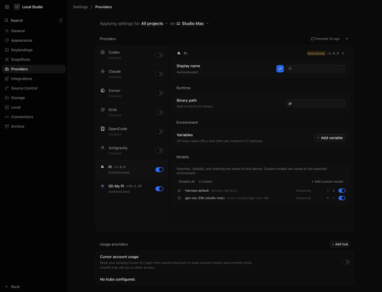Viewport: 382px width, 292px height.
Task: Click the blue accent color picker button
Action: point(280,69)
